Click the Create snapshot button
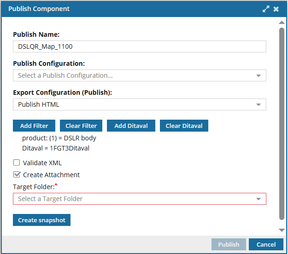The image size is (288, 254). [41, 220]
